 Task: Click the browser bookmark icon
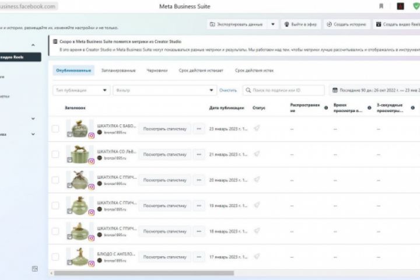tap(381, 6)
